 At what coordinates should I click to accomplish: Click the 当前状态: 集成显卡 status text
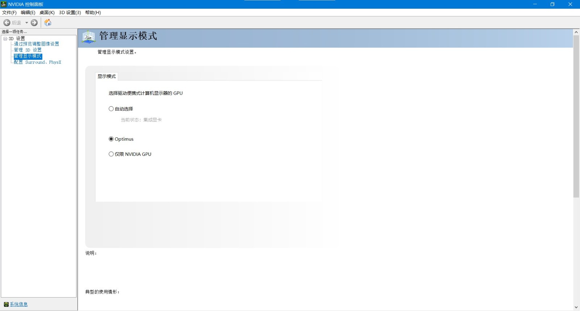tap(141, 120)
